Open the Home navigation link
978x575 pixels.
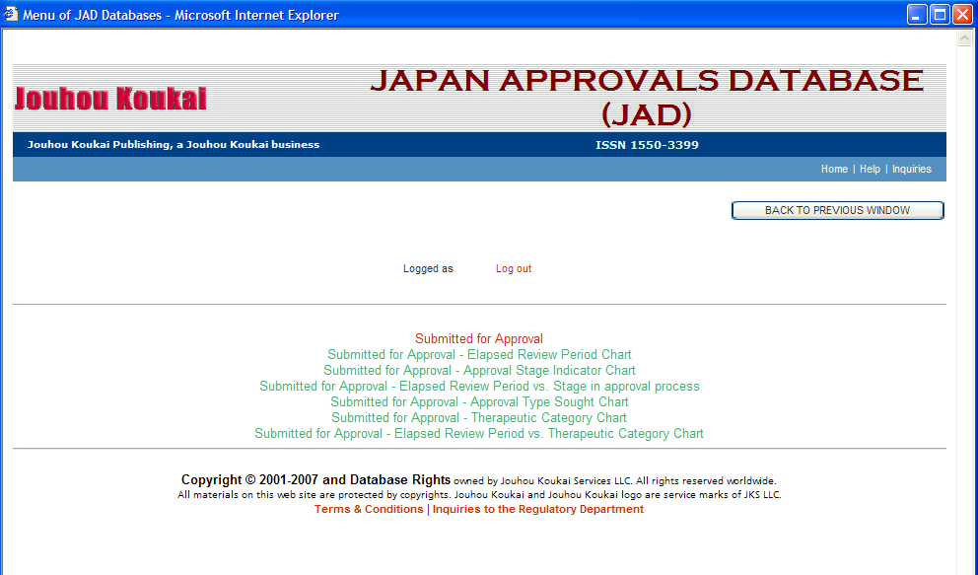point(834,169)
